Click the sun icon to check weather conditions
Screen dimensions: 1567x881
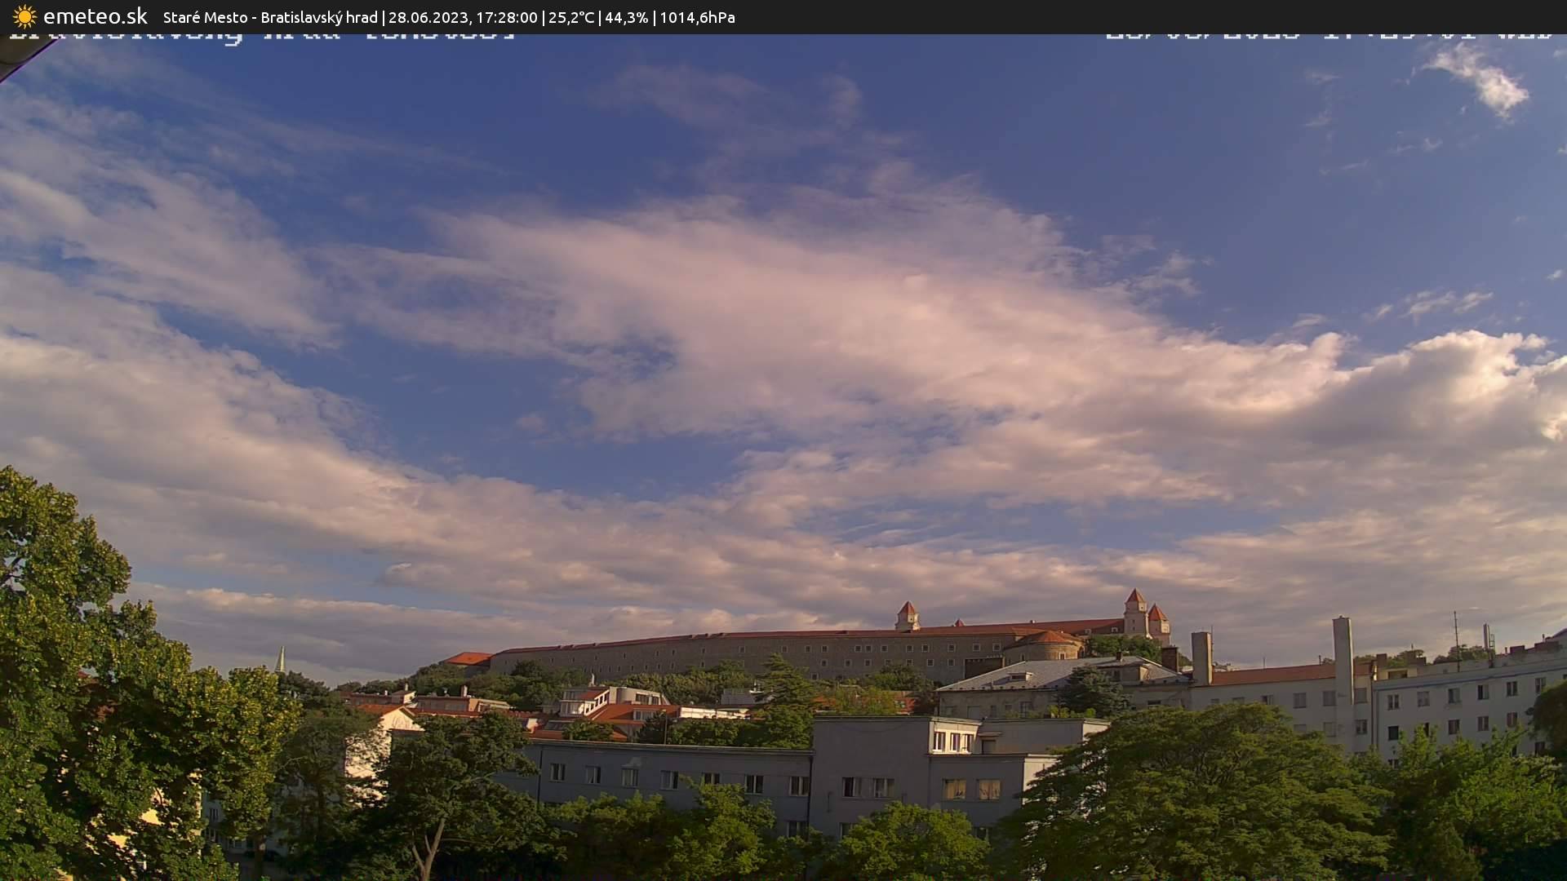click(x=24, y=16)
